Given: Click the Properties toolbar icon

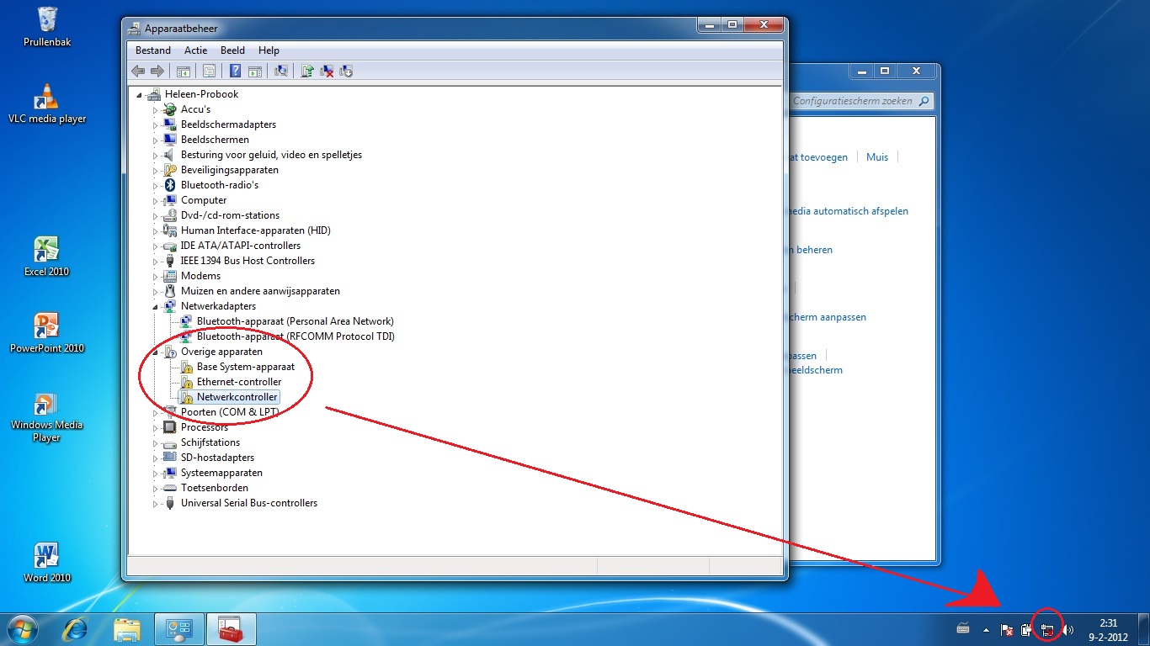Looking at the screenshot, I should 209,71.
